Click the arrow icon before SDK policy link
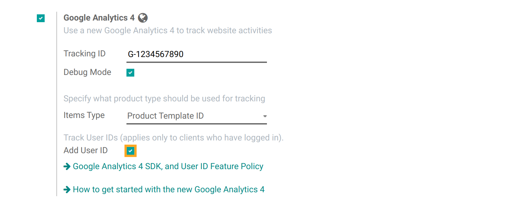Viewport: 513px width, 204px height. (x=67, y=167)
